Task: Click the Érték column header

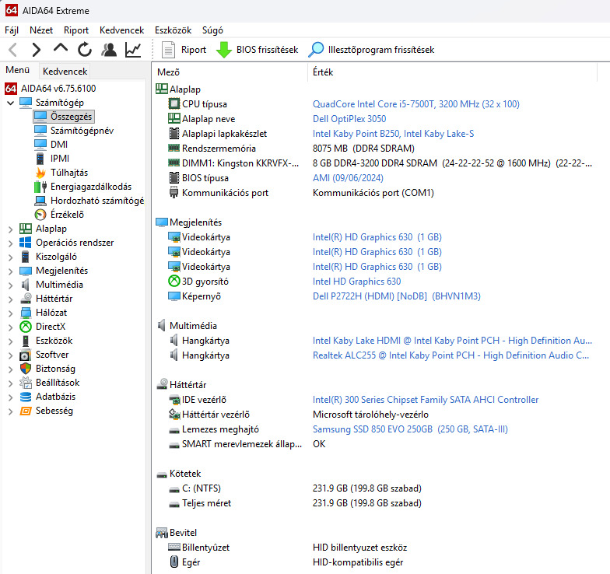Action: click(x=453, y=72)
